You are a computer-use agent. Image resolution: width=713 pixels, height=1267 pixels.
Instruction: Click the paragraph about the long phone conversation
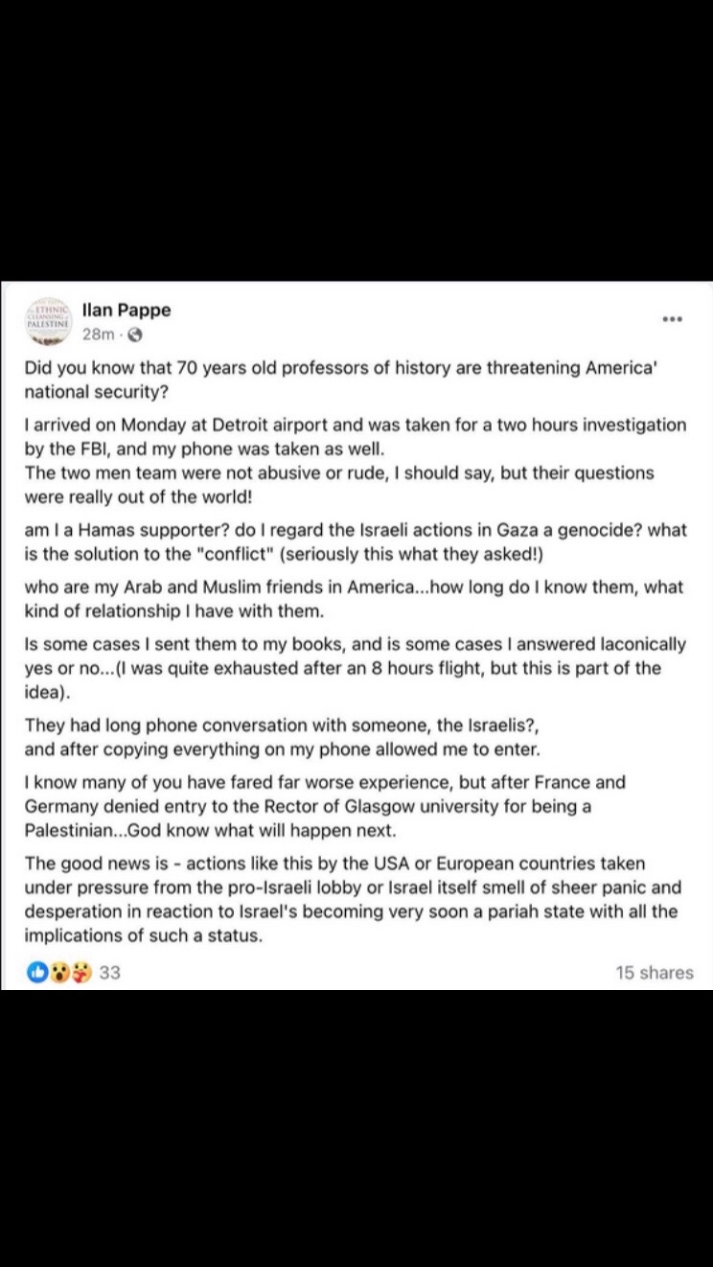(287, 737)
